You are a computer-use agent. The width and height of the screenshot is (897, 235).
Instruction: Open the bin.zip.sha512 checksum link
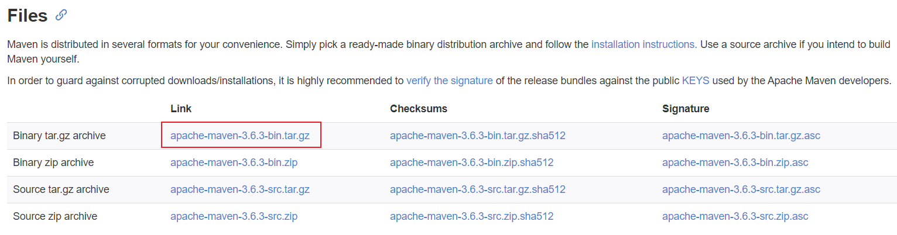click(x=471, y=163)
